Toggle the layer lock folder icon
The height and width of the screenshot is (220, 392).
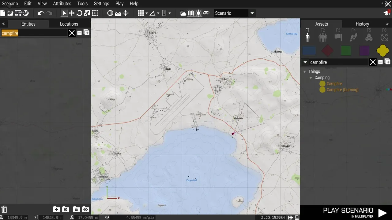(x=76, y=209)
